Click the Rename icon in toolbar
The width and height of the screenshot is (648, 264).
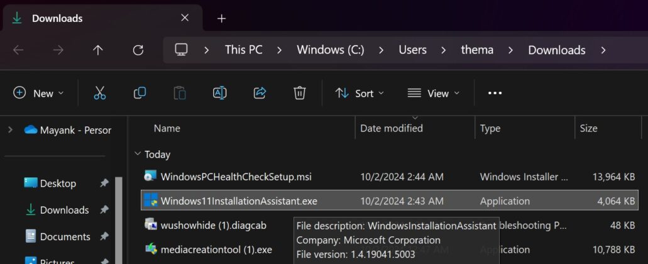pos(219,93)
